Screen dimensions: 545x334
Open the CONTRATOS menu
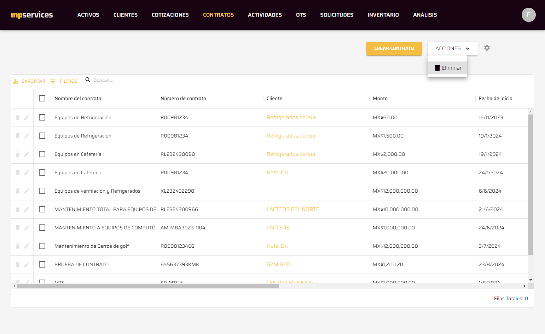point(218,15)
